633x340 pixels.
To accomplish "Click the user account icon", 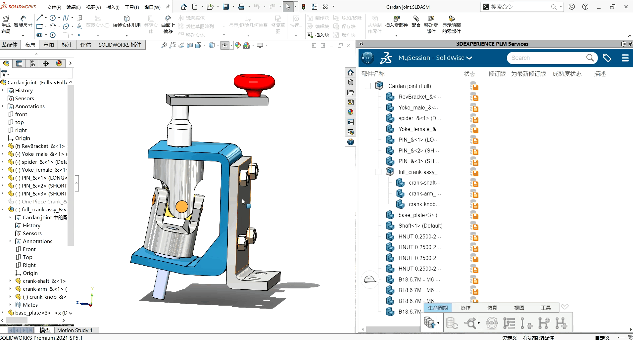I will coord(572,7).
